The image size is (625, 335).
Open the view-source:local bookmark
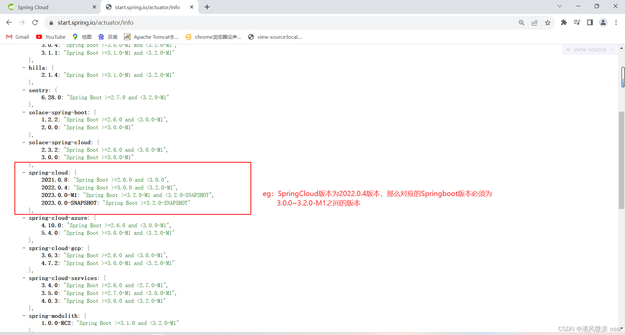click(x=275, y=37)
